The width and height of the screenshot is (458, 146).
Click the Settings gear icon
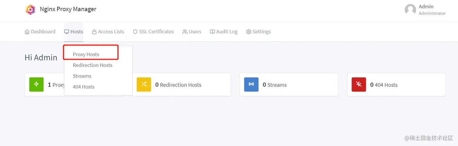click(249, 32)
